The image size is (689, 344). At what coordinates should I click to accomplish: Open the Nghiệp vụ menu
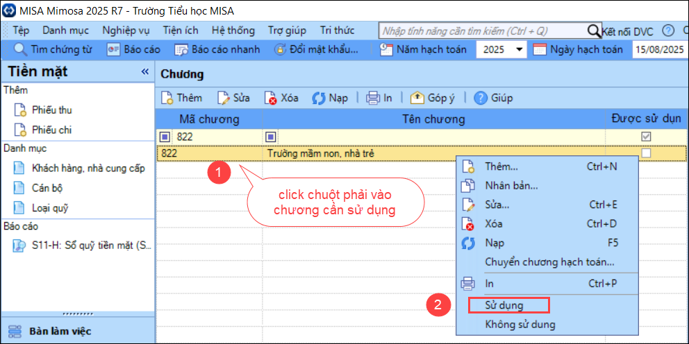(126, 31)
